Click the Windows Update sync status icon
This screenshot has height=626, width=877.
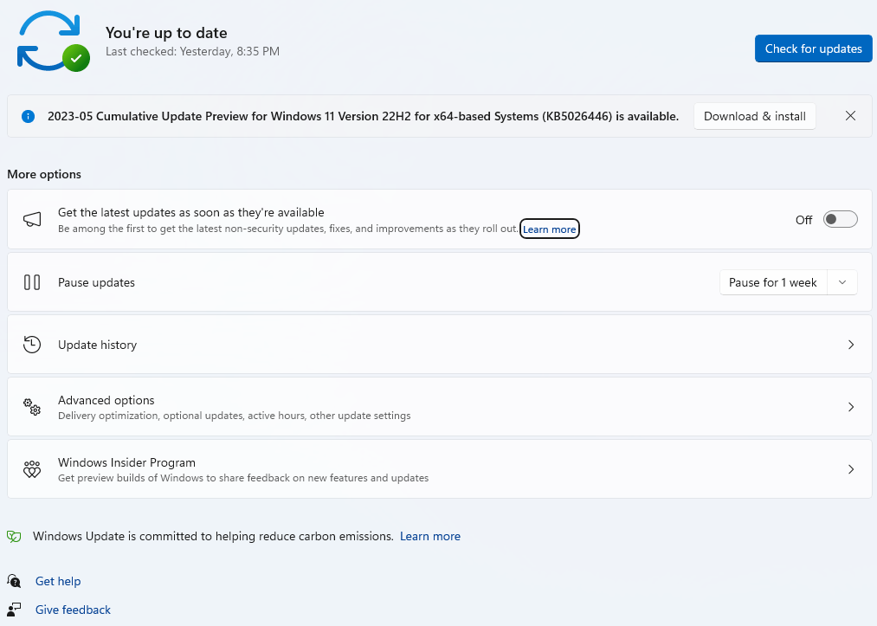click(x=53, y=42)
